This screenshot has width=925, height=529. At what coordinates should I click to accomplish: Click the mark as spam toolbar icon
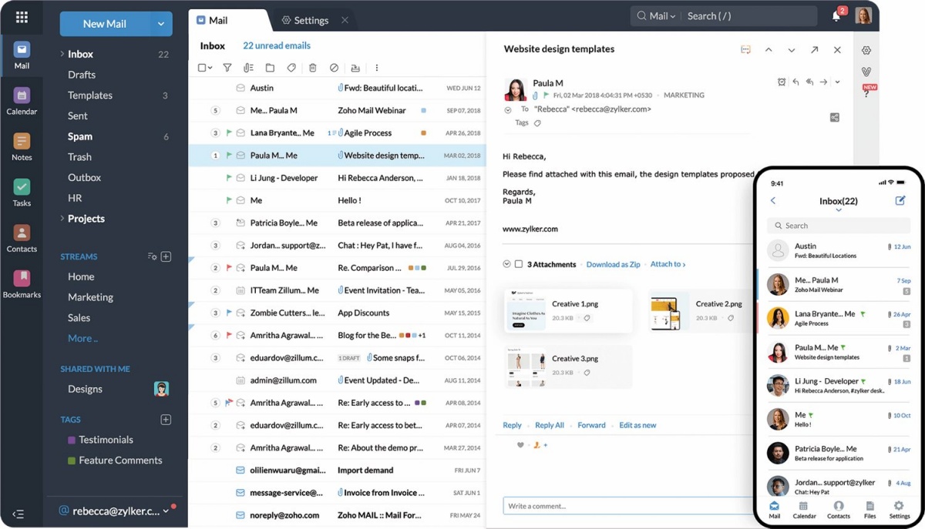(334, 68)
